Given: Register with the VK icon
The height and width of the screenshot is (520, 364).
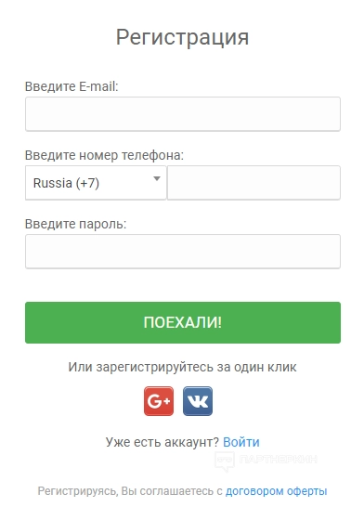Looking at the screenshot, I should coord(198,401).
